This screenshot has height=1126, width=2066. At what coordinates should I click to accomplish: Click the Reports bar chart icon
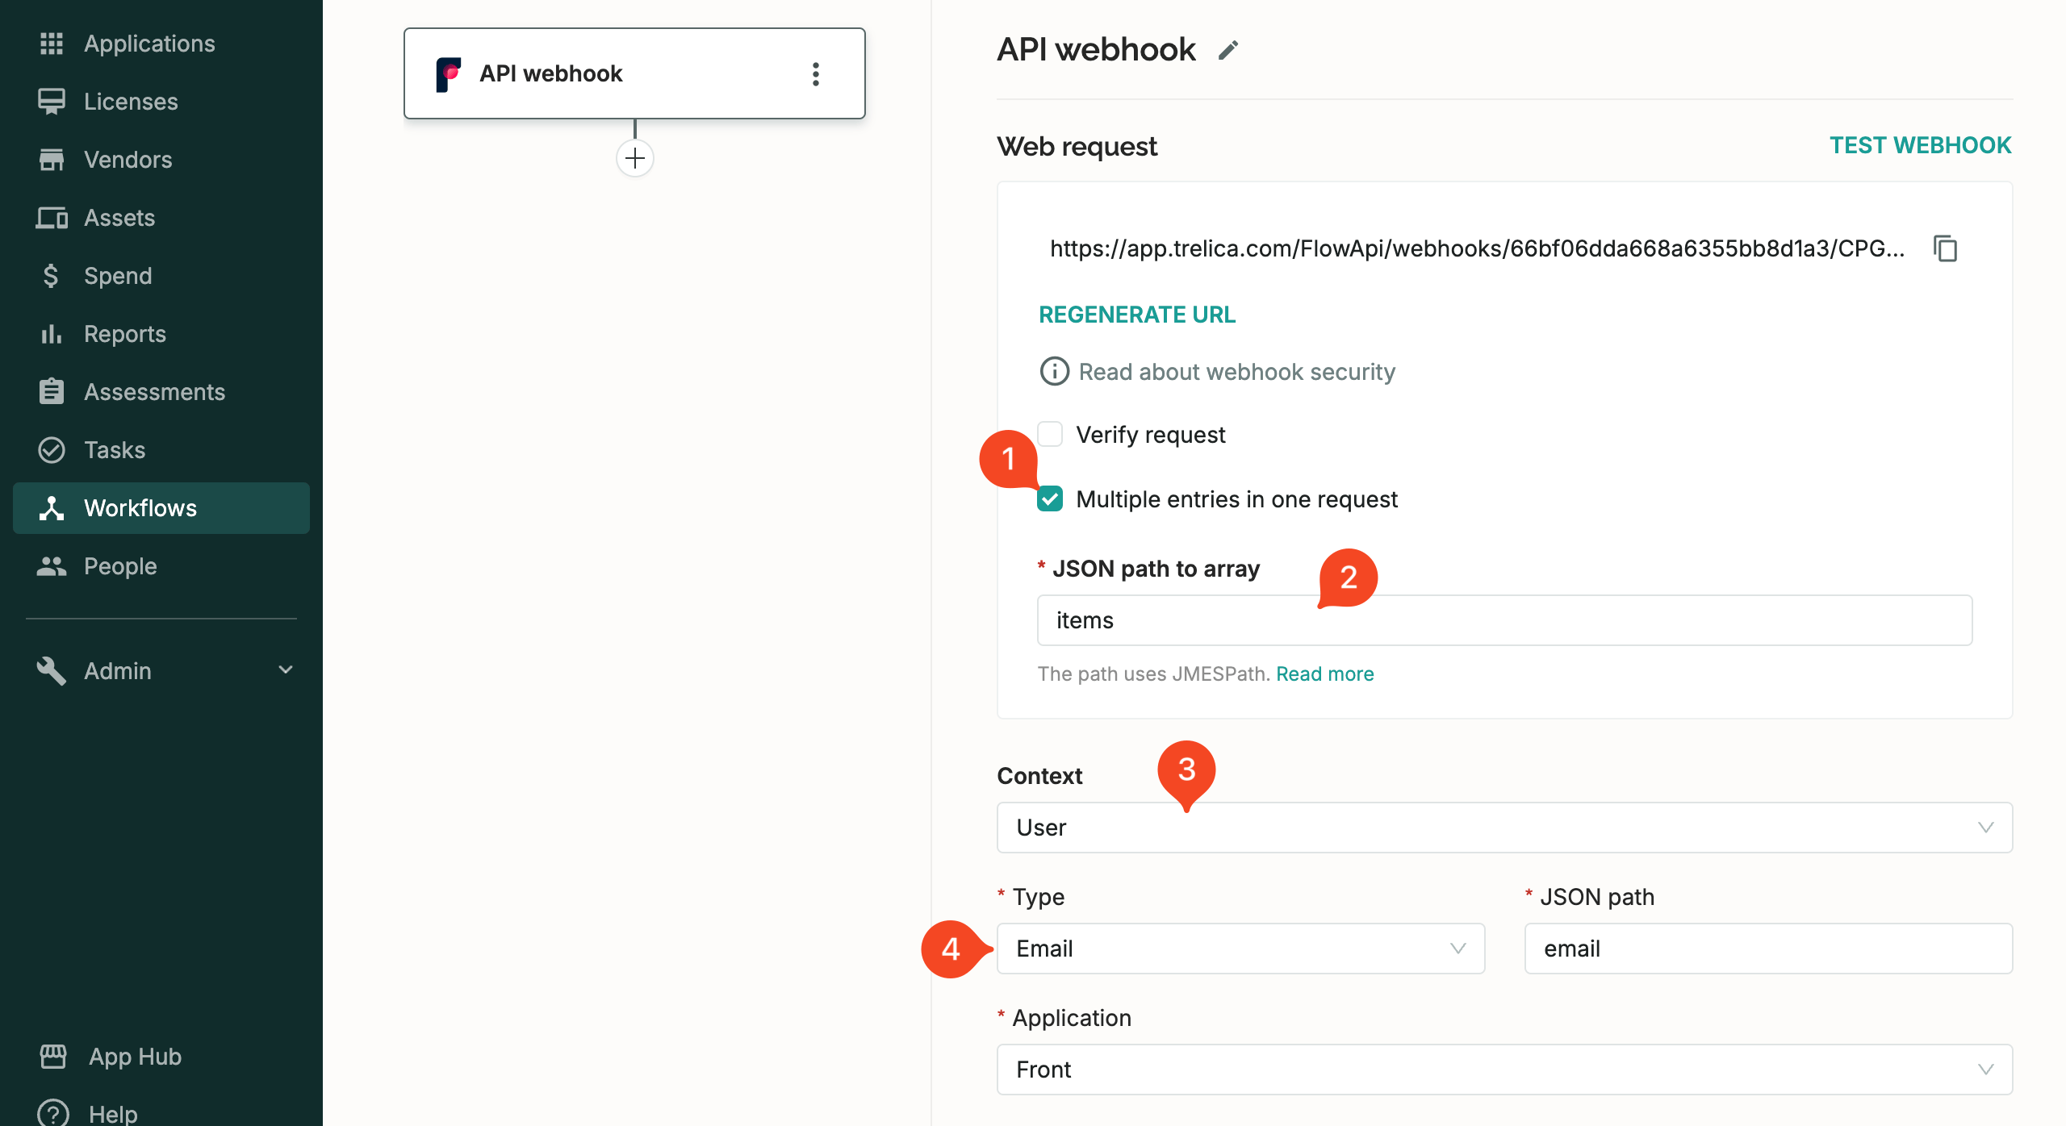(x=52, y=334)
